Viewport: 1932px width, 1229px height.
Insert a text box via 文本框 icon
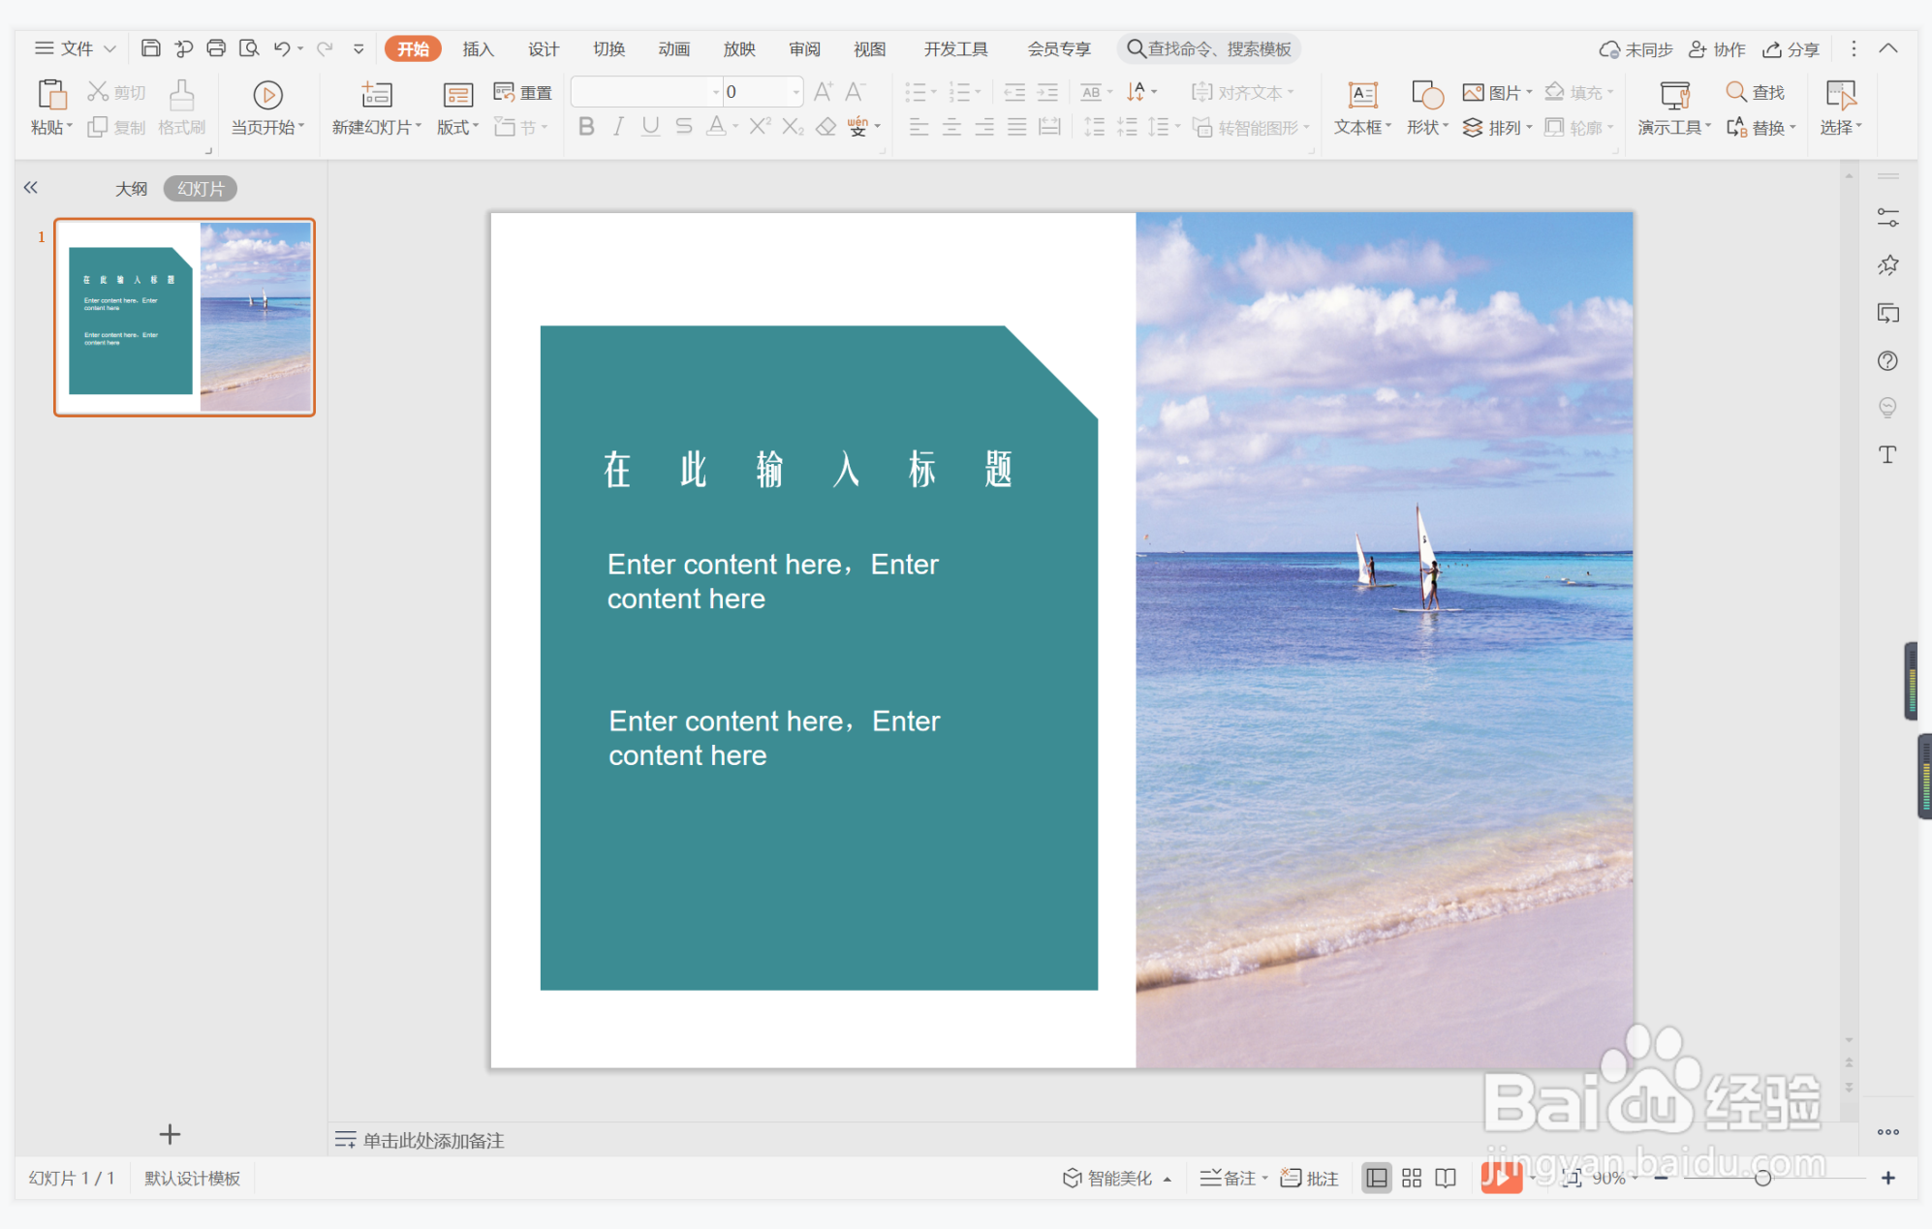(1363, 95)
